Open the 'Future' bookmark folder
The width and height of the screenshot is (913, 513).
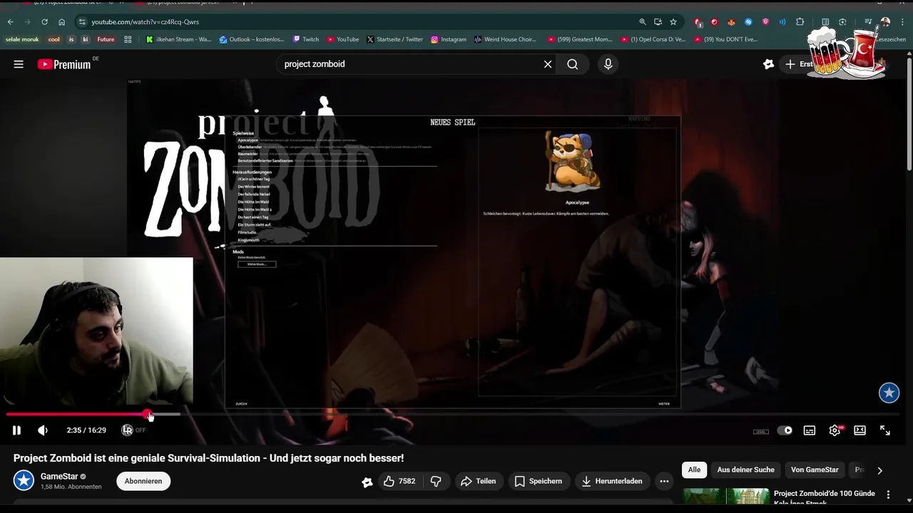tap(106, 40)
